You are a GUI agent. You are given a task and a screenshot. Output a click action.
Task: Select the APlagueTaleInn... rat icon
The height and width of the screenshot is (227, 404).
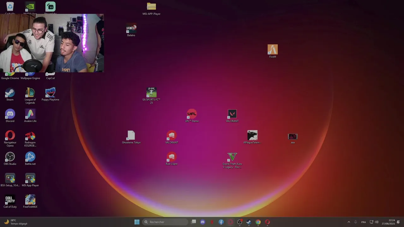pos(252,137)
